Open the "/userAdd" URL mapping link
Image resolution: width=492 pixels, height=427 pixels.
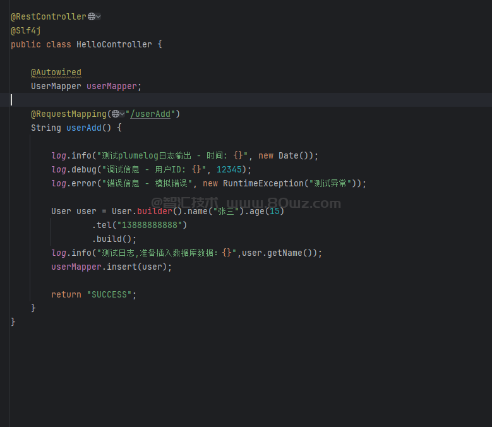[153, 114]
